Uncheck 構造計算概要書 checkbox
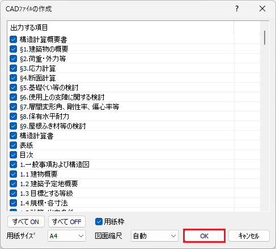This screenshot has height=249, width=276. pyautogui.click(x=13, y=40)
